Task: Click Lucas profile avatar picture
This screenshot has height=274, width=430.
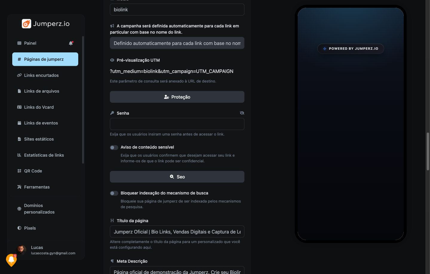Action: click(21, 250)
